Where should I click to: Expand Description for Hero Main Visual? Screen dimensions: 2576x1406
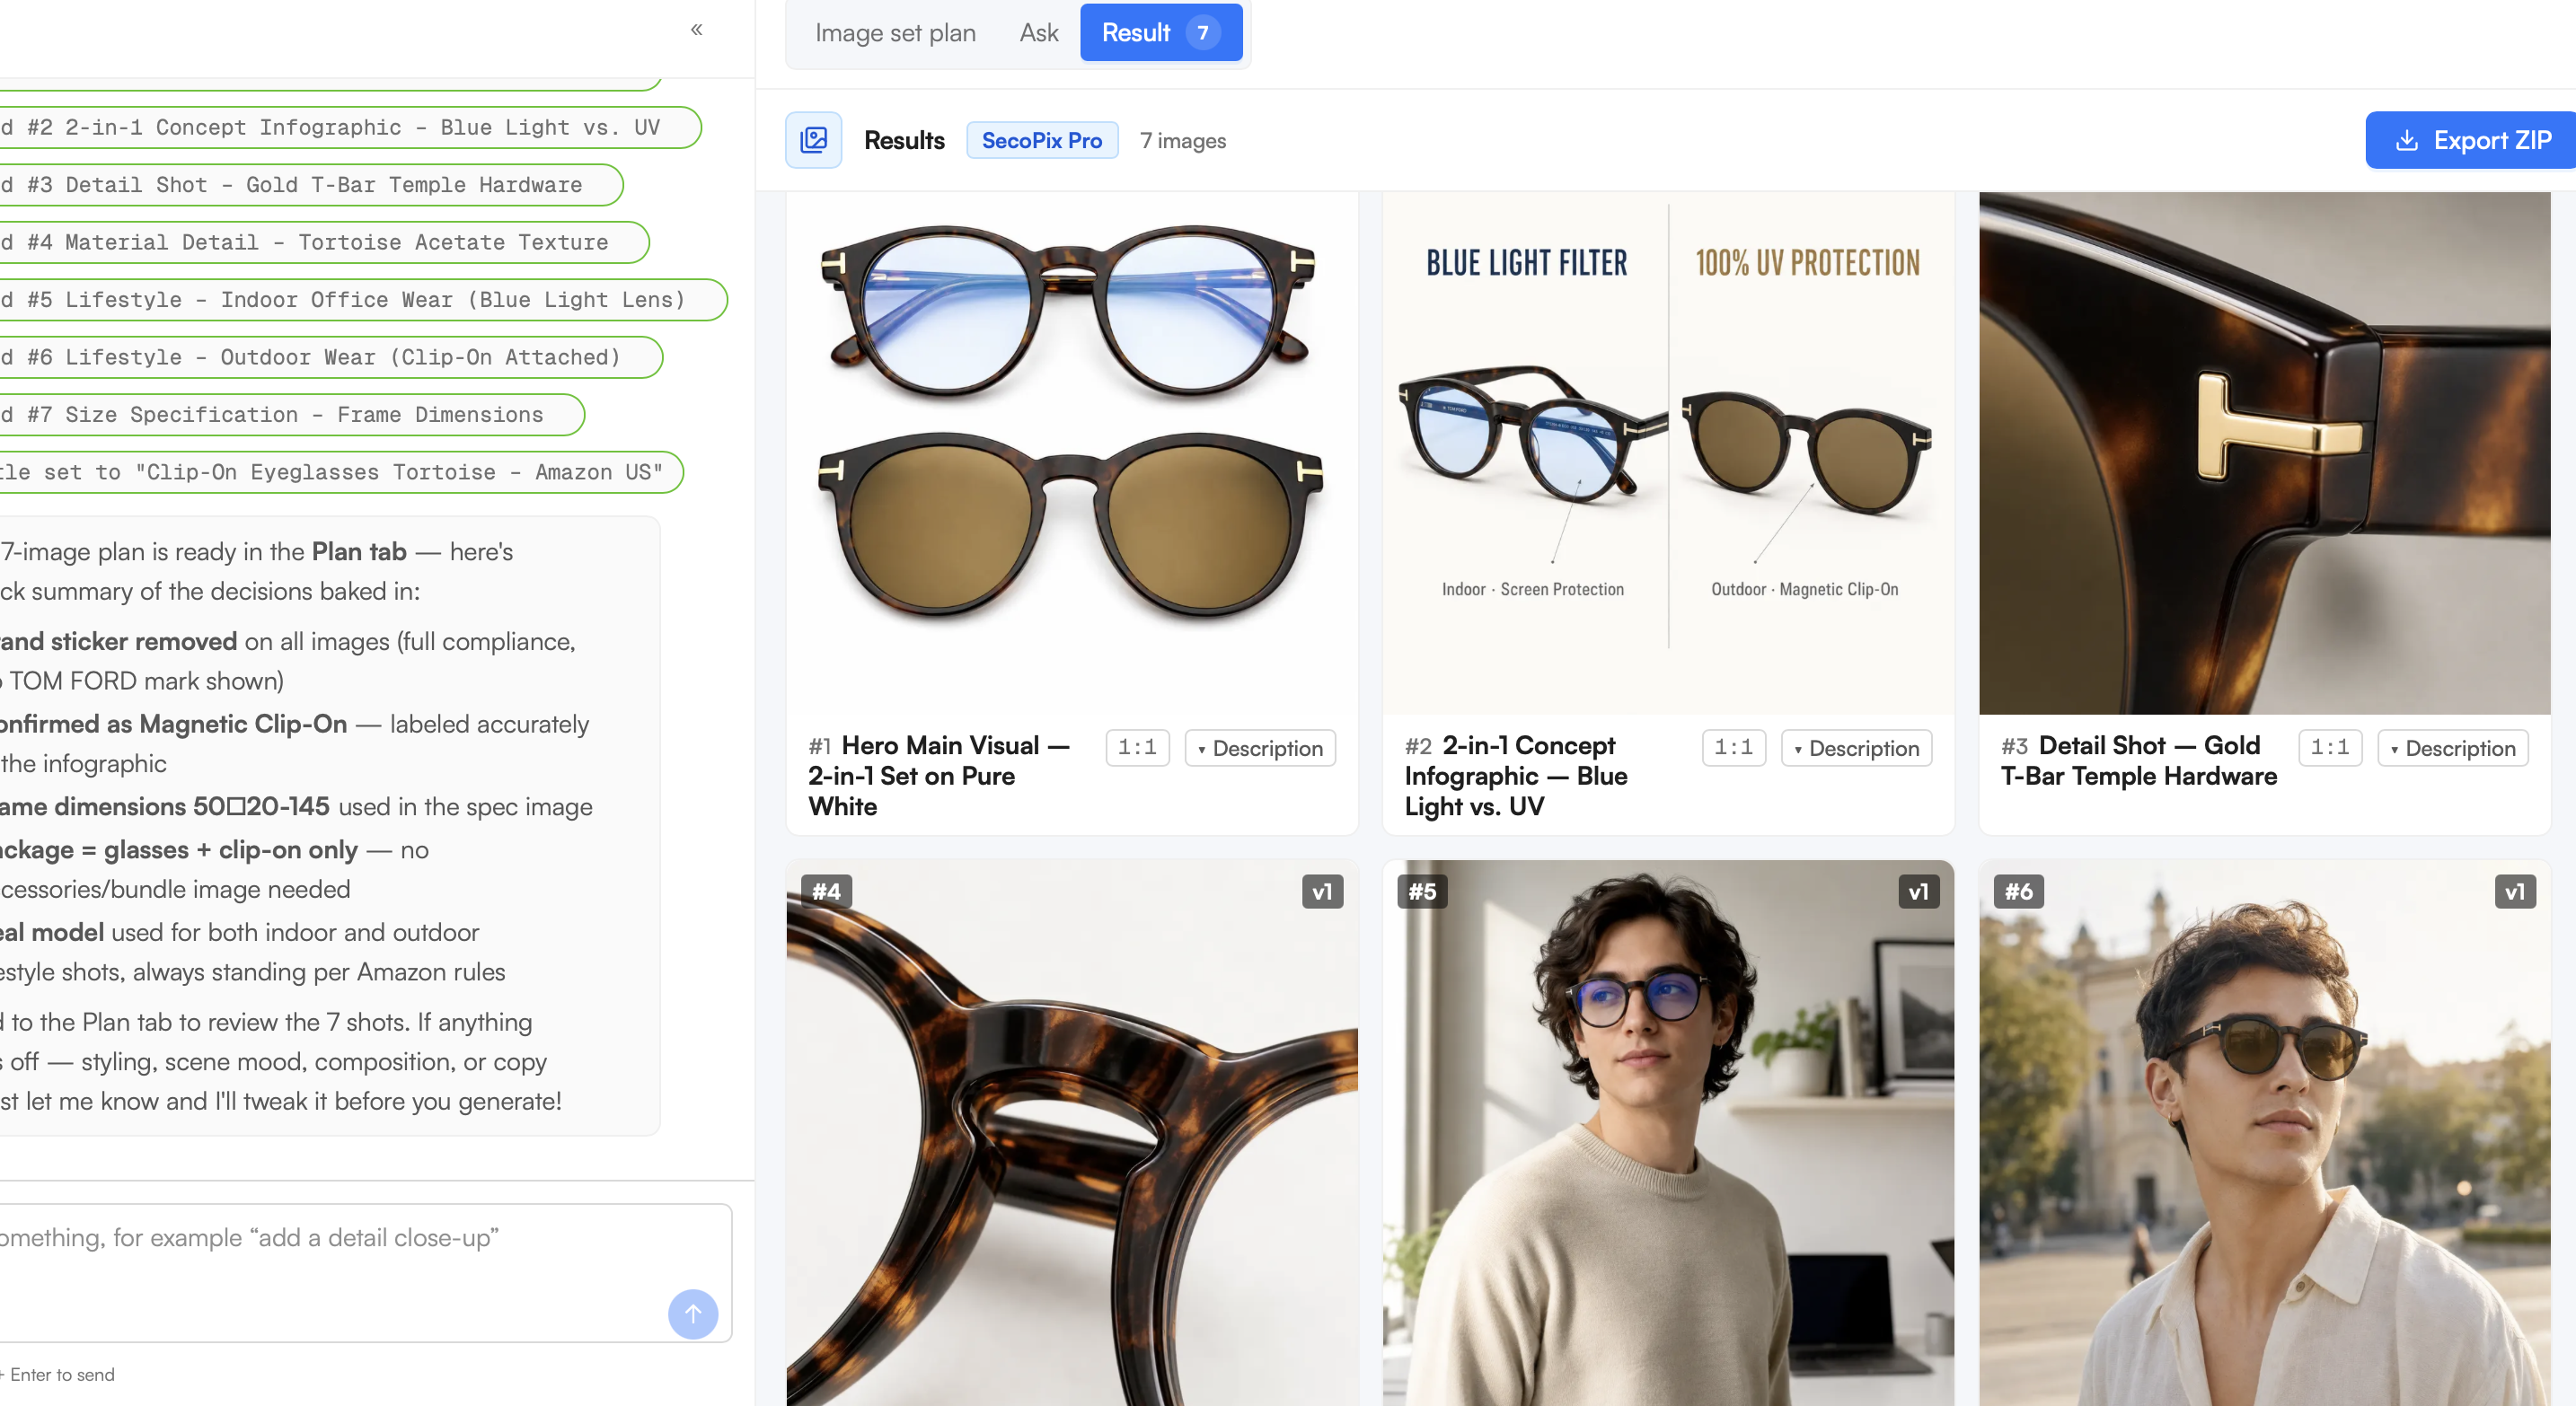[1260, 748]
